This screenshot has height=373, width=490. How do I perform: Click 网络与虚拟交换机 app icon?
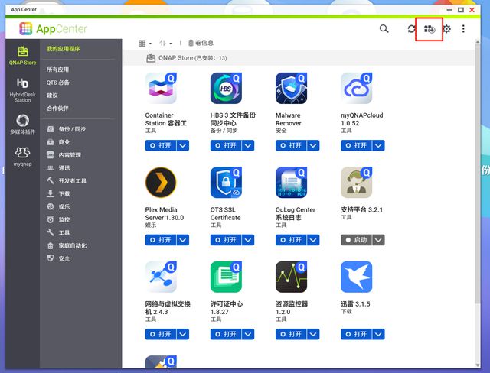point(161,277)
